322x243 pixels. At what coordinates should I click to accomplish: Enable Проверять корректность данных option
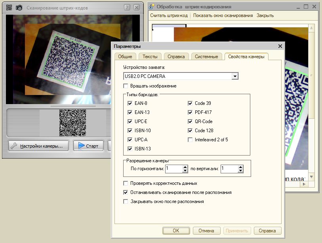click(x=126, y=183)
